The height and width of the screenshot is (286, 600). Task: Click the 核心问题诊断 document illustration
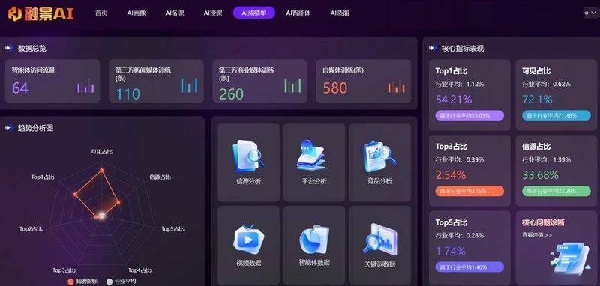571,259
